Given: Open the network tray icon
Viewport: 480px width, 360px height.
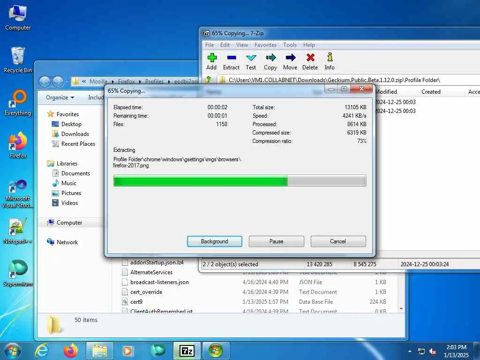Looking at the screenshot, I should pyautogui.click(x=421, y=352).
